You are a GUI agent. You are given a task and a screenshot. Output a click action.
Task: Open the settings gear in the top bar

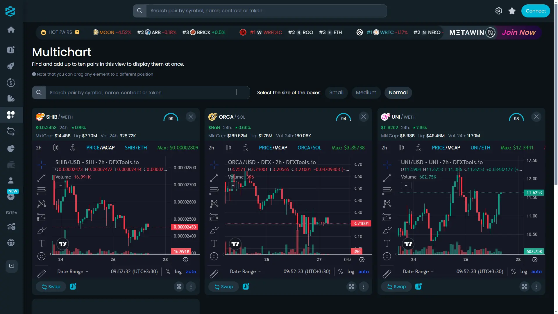pyautogui.click(x=499, y=11)
